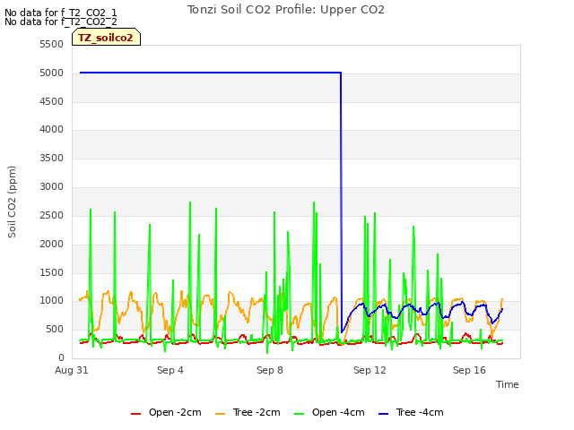Viewport: 574px width, 430px height.
Task: Click the Time axis label
Action: coord(508,384)
